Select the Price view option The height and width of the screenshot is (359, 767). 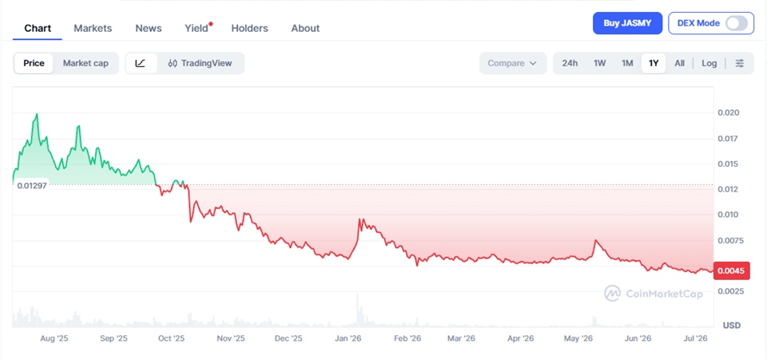(34, 64)
